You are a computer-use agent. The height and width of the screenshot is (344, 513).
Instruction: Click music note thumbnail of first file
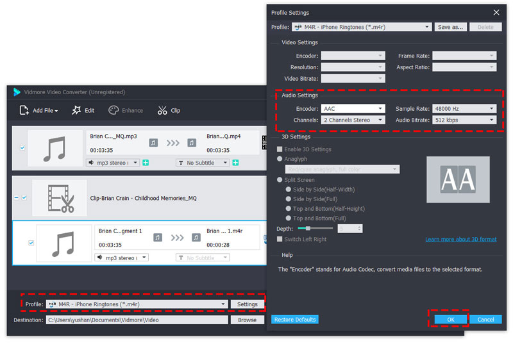pos(55,148)
